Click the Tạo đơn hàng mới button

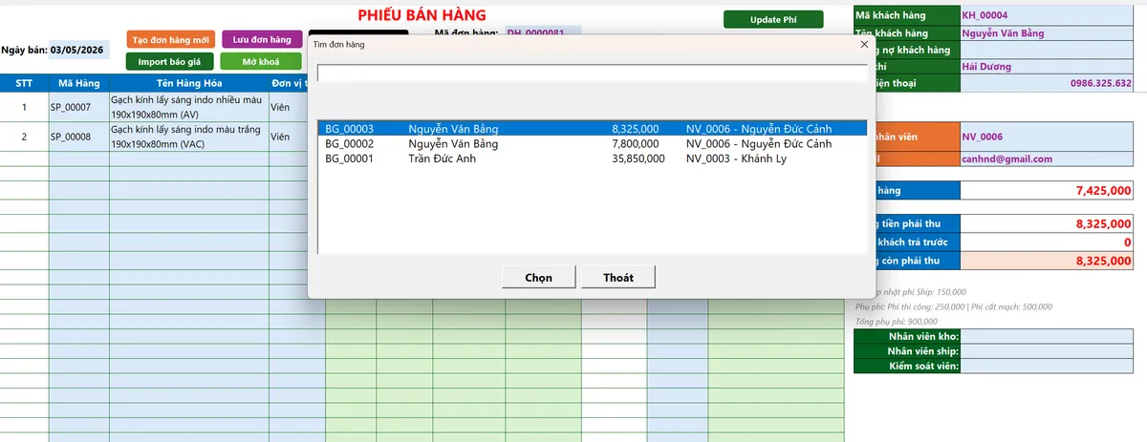171,40
